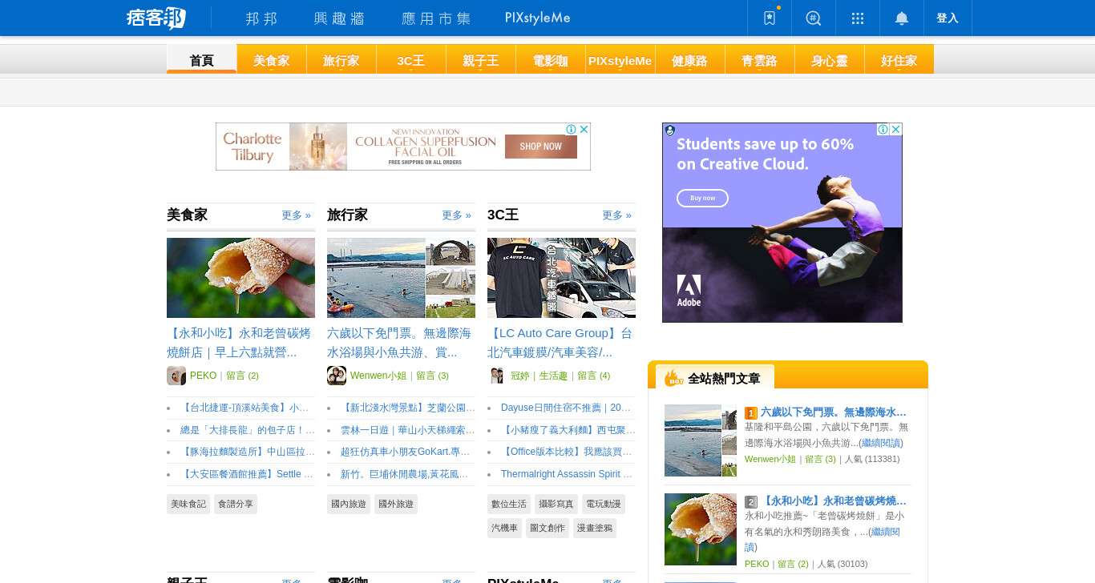
Task: Expand the 親子王 category tab
Action: pyautogui.click(x=480, y=59)
